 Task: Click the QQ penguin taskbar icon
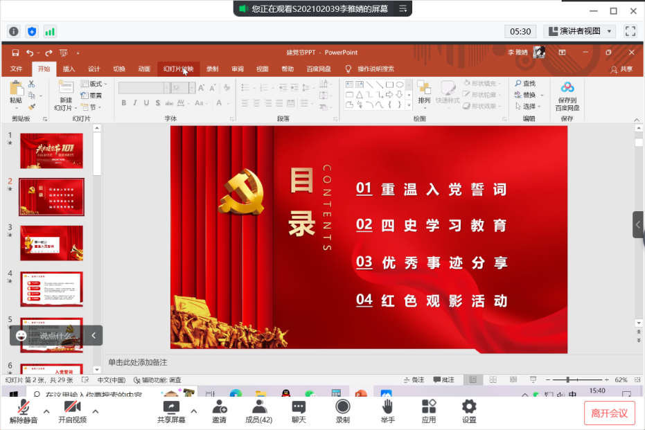[x=286, y=393]
